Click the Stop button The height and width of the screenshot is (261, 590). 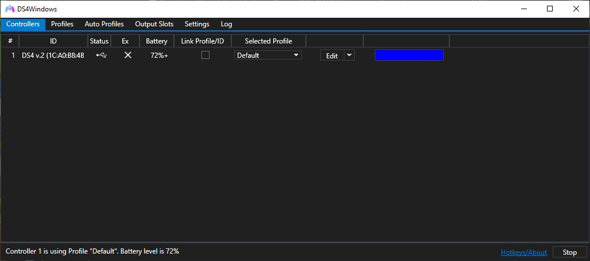click(x=570, y=252)
